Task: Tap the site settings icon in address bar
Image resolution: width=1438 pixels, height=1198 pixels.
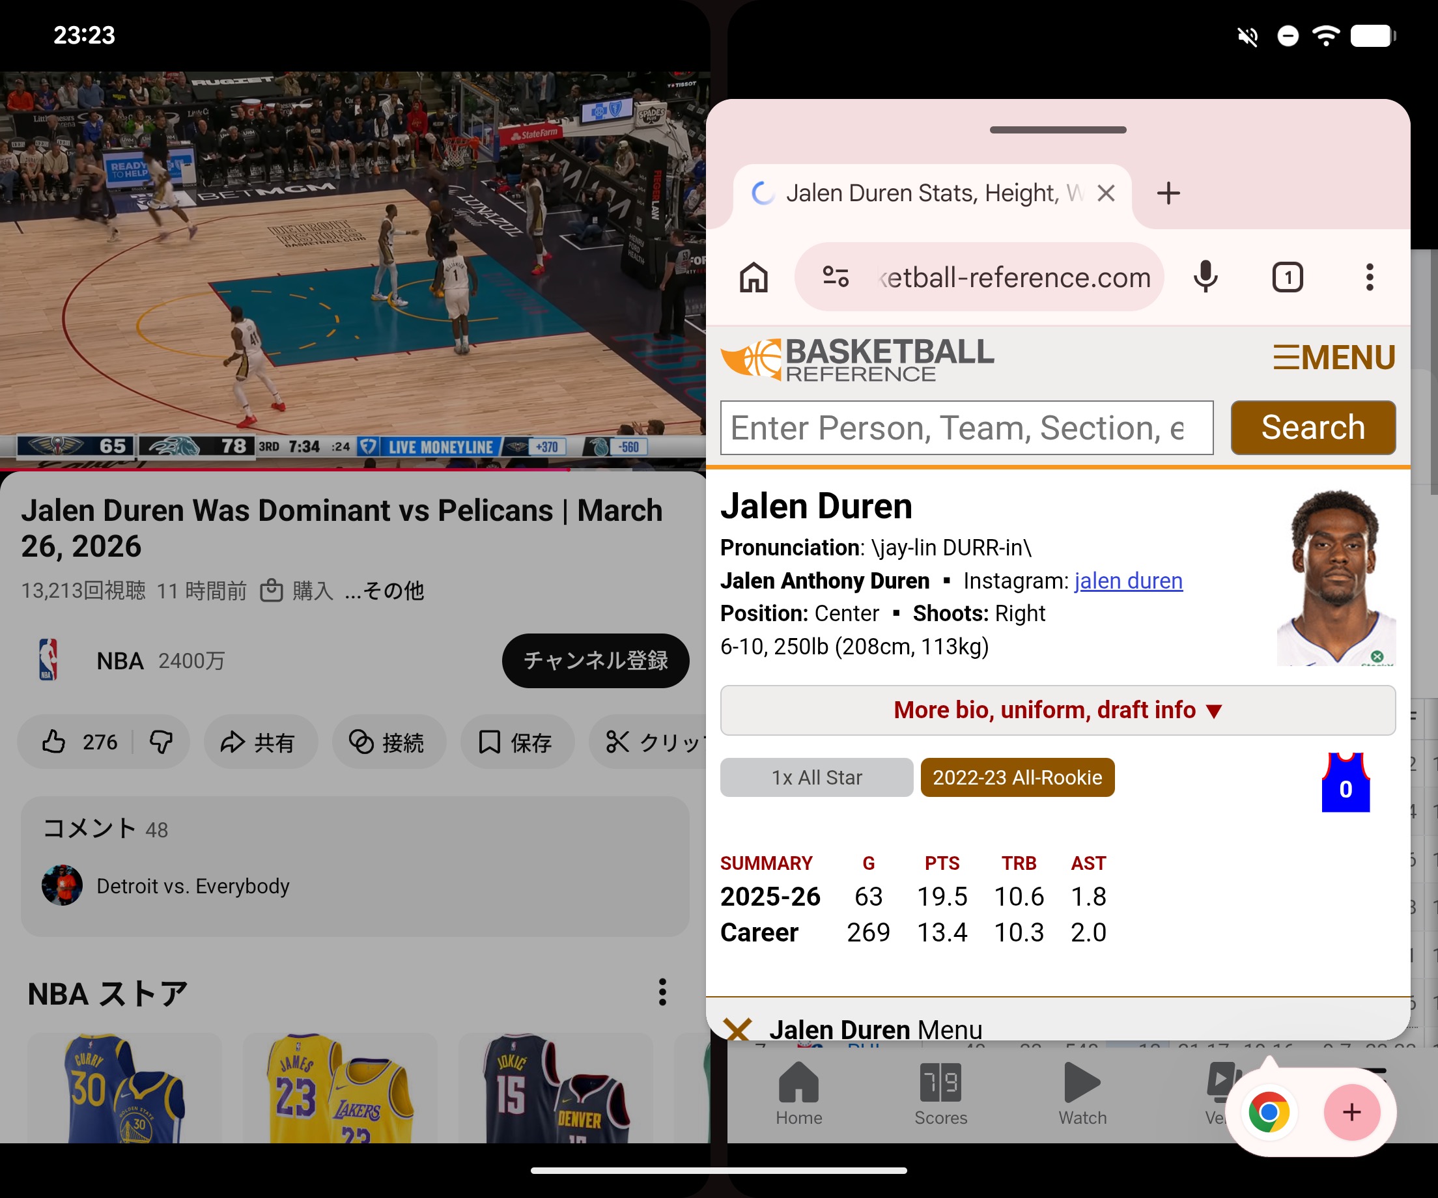Action: pos(836,277)
